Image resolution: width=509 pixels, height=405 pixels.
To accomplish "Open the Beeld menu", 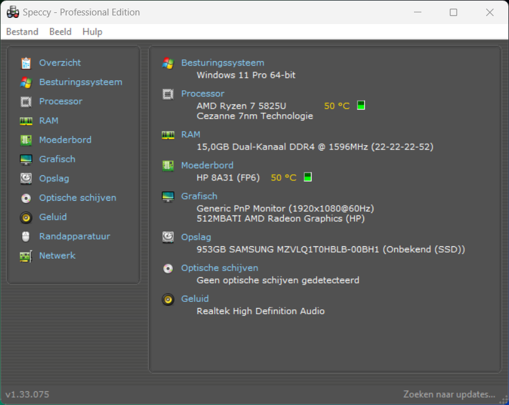I will coord(60,32).
